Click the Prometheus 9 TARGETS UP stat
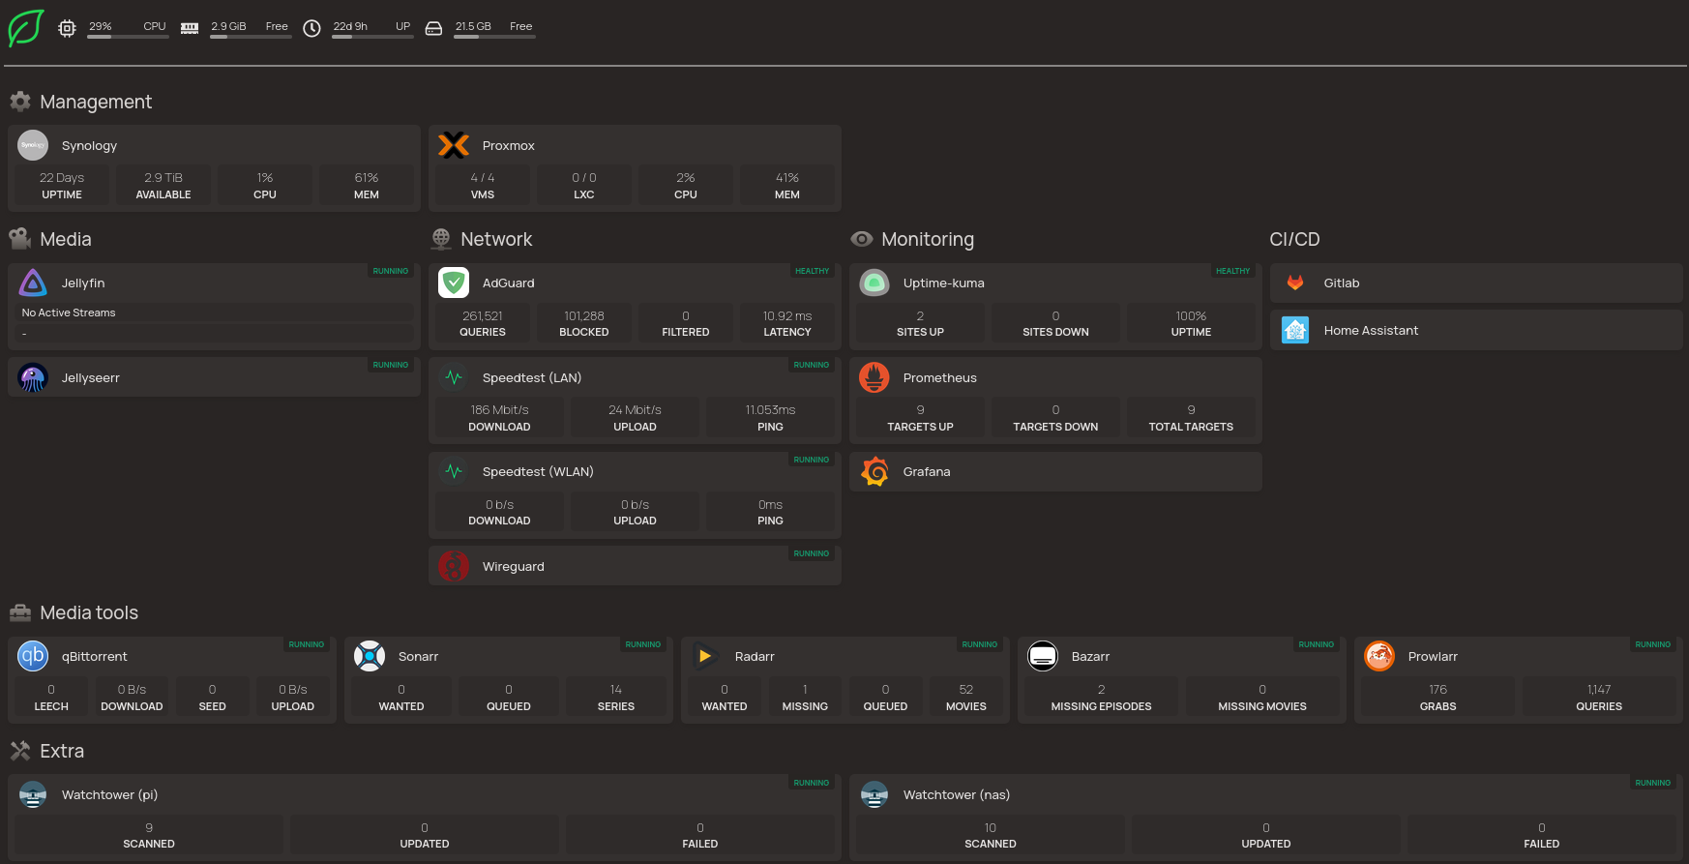Screen dimensions: 1689x864 (x=920, y=418)
